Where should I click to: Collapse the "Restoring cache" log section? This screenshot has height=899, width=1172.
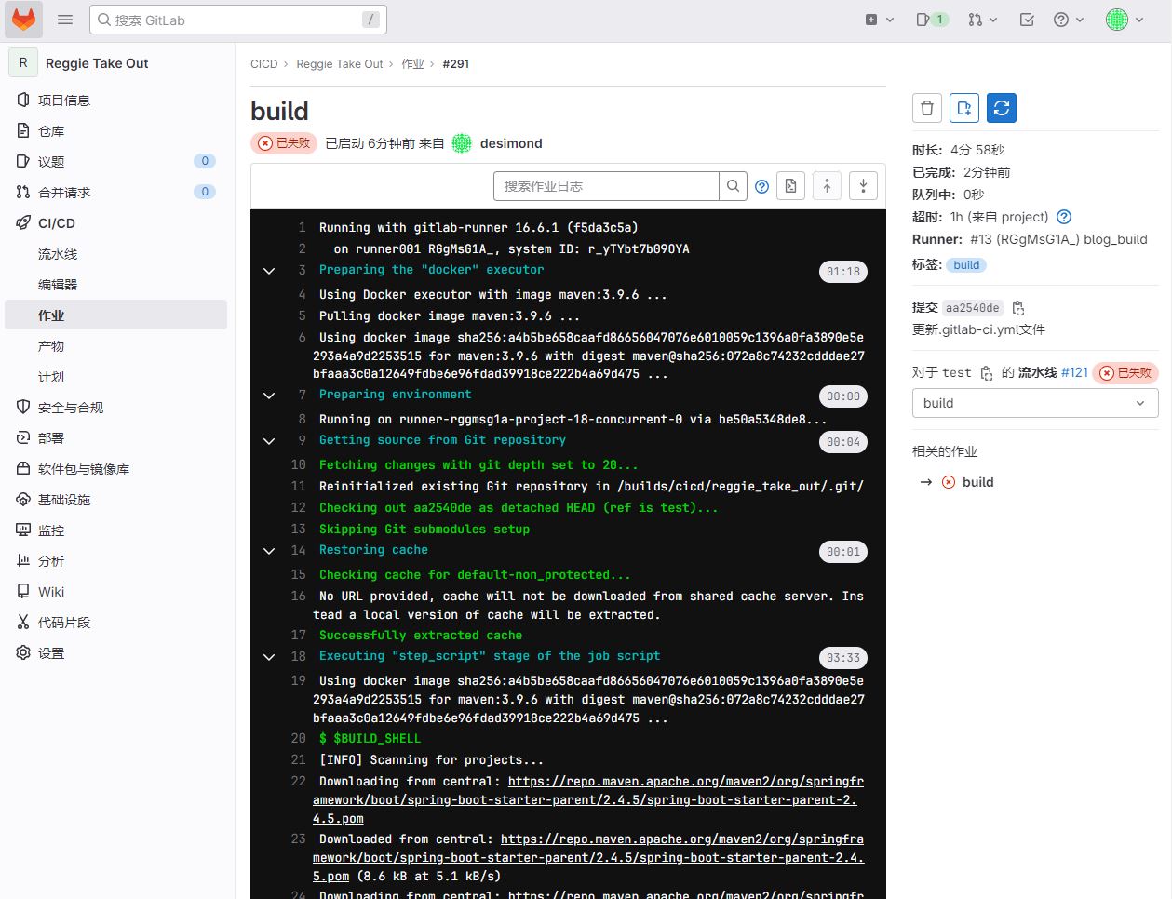click(x=269, y=551)
